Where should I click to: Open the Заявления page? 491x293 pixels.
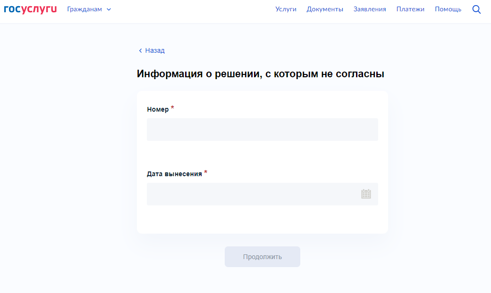(370, 9)
